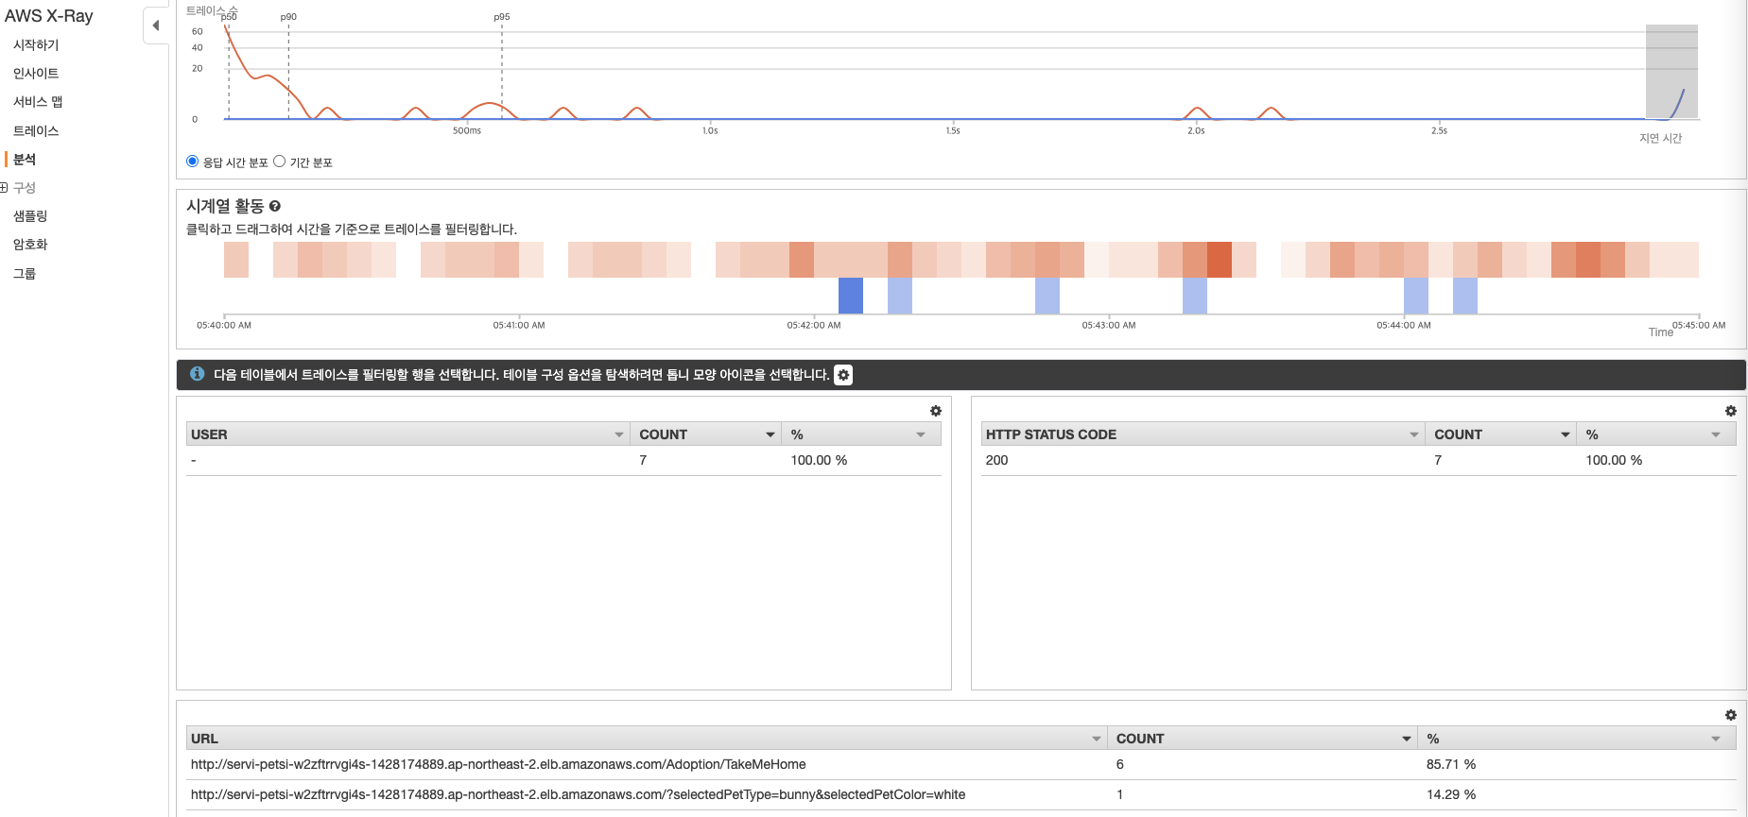This screenshot has height=817, width=1748.
Task: Select the '-' USER row
Action: (563, 460)
